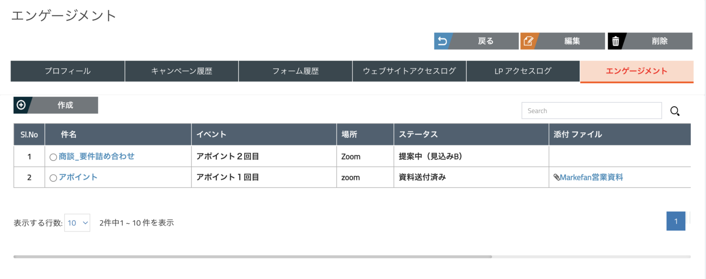This screenshot has width=706, height=279.
Task: Open the キャンペーン履歴 tab
Action: 182,71
